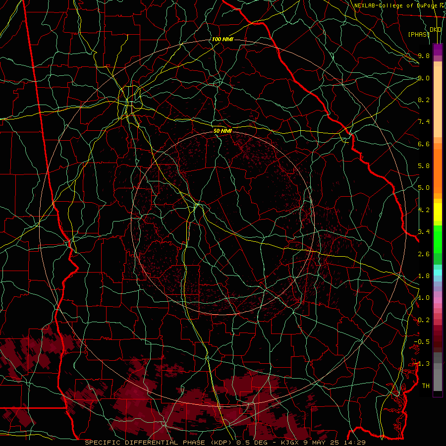
Task: Select the -0.5 value on the scale
Action: [x=422, y=342]
